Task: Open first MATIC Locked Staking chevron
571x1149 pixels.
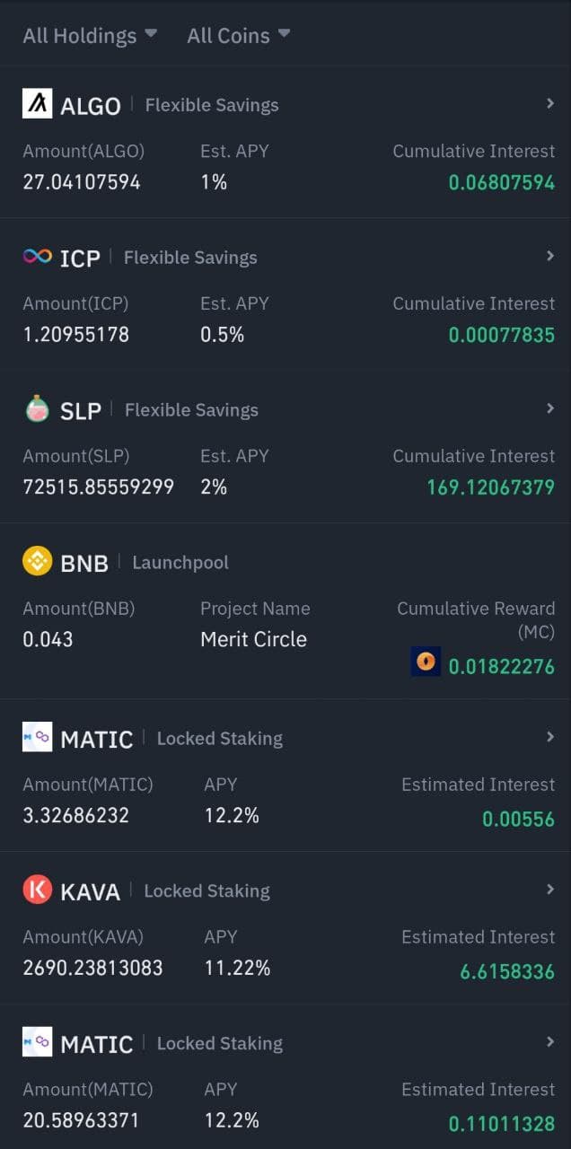Action: point(550,738)
